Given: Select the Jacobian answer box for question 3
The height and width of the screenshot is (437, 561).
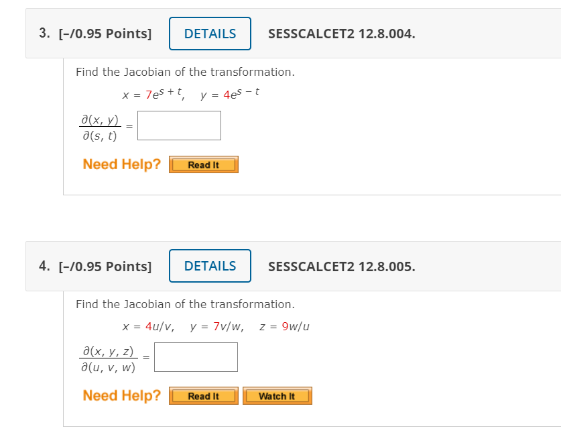Looking at the screenshot, I should 179,126.
